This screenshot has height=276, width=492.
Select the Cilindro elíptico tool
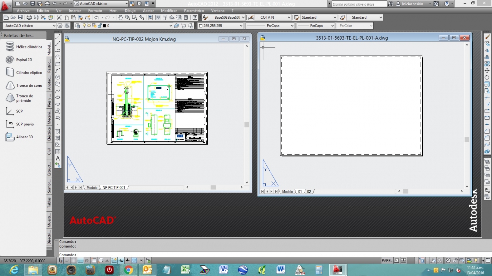(x=24, y=73)
